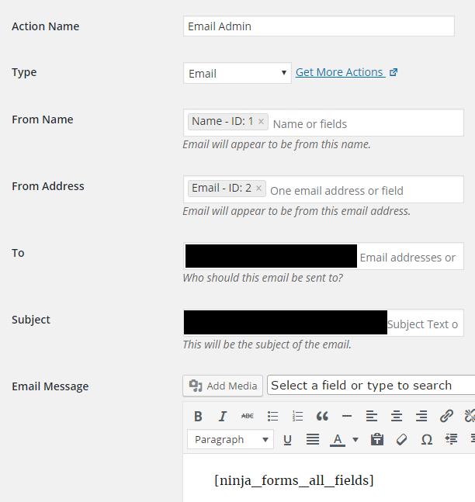Open the Type dropdown set to Email

[x=237, y=73]
